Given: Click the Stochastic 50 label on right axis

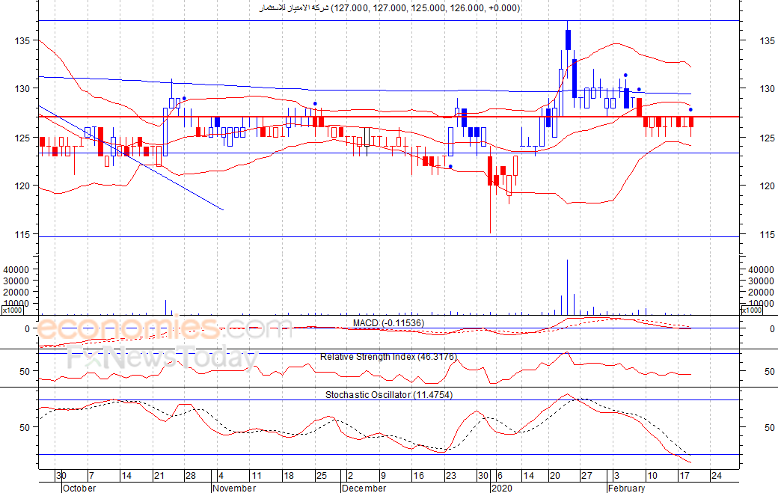Looking at the screenshot, I should [770, 427].
